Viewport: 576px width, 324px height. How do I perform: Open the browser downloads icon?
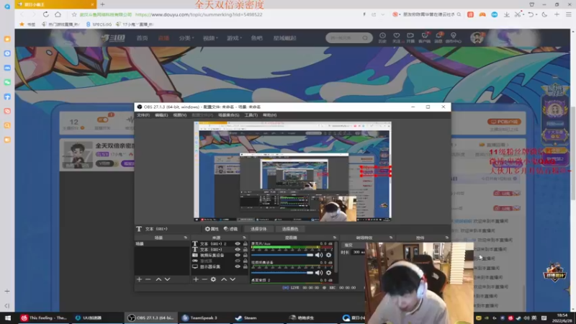tap(507, 14)
